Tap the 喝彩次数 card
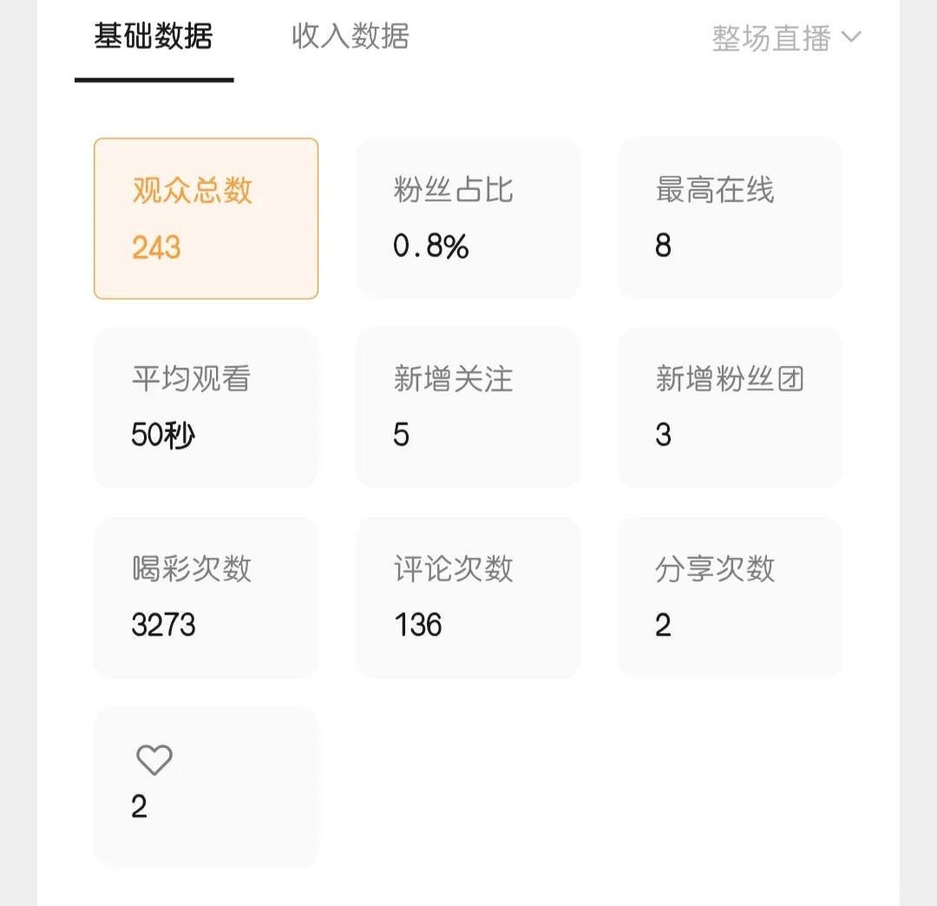Viewport: 937px width, 906px height. tap(206, 597)
